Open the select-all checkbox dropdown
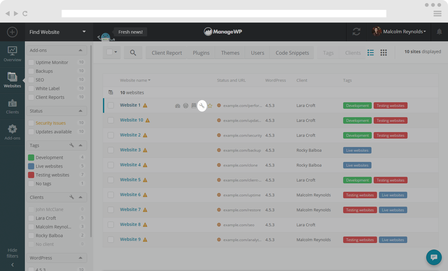This screenshot has height=271, width=448. click(x=115, y=52)
